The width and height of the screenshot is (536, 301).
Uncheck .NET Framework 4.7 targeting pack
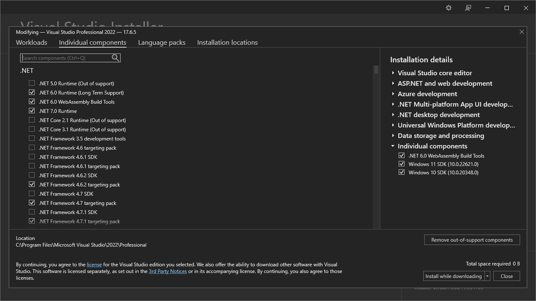click(x=32, y=203)
